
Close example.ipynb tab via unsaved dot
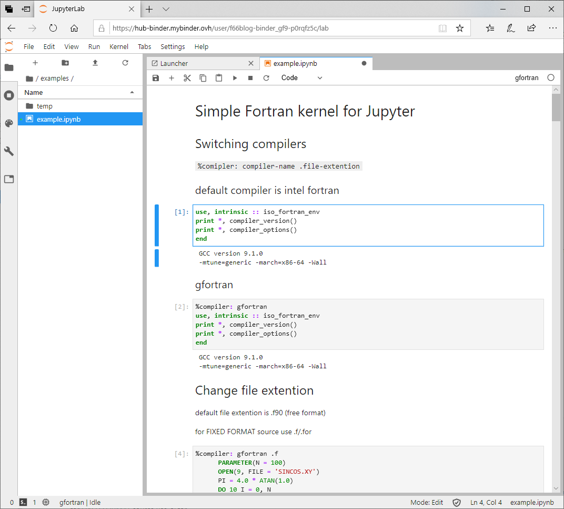[364, 63]
